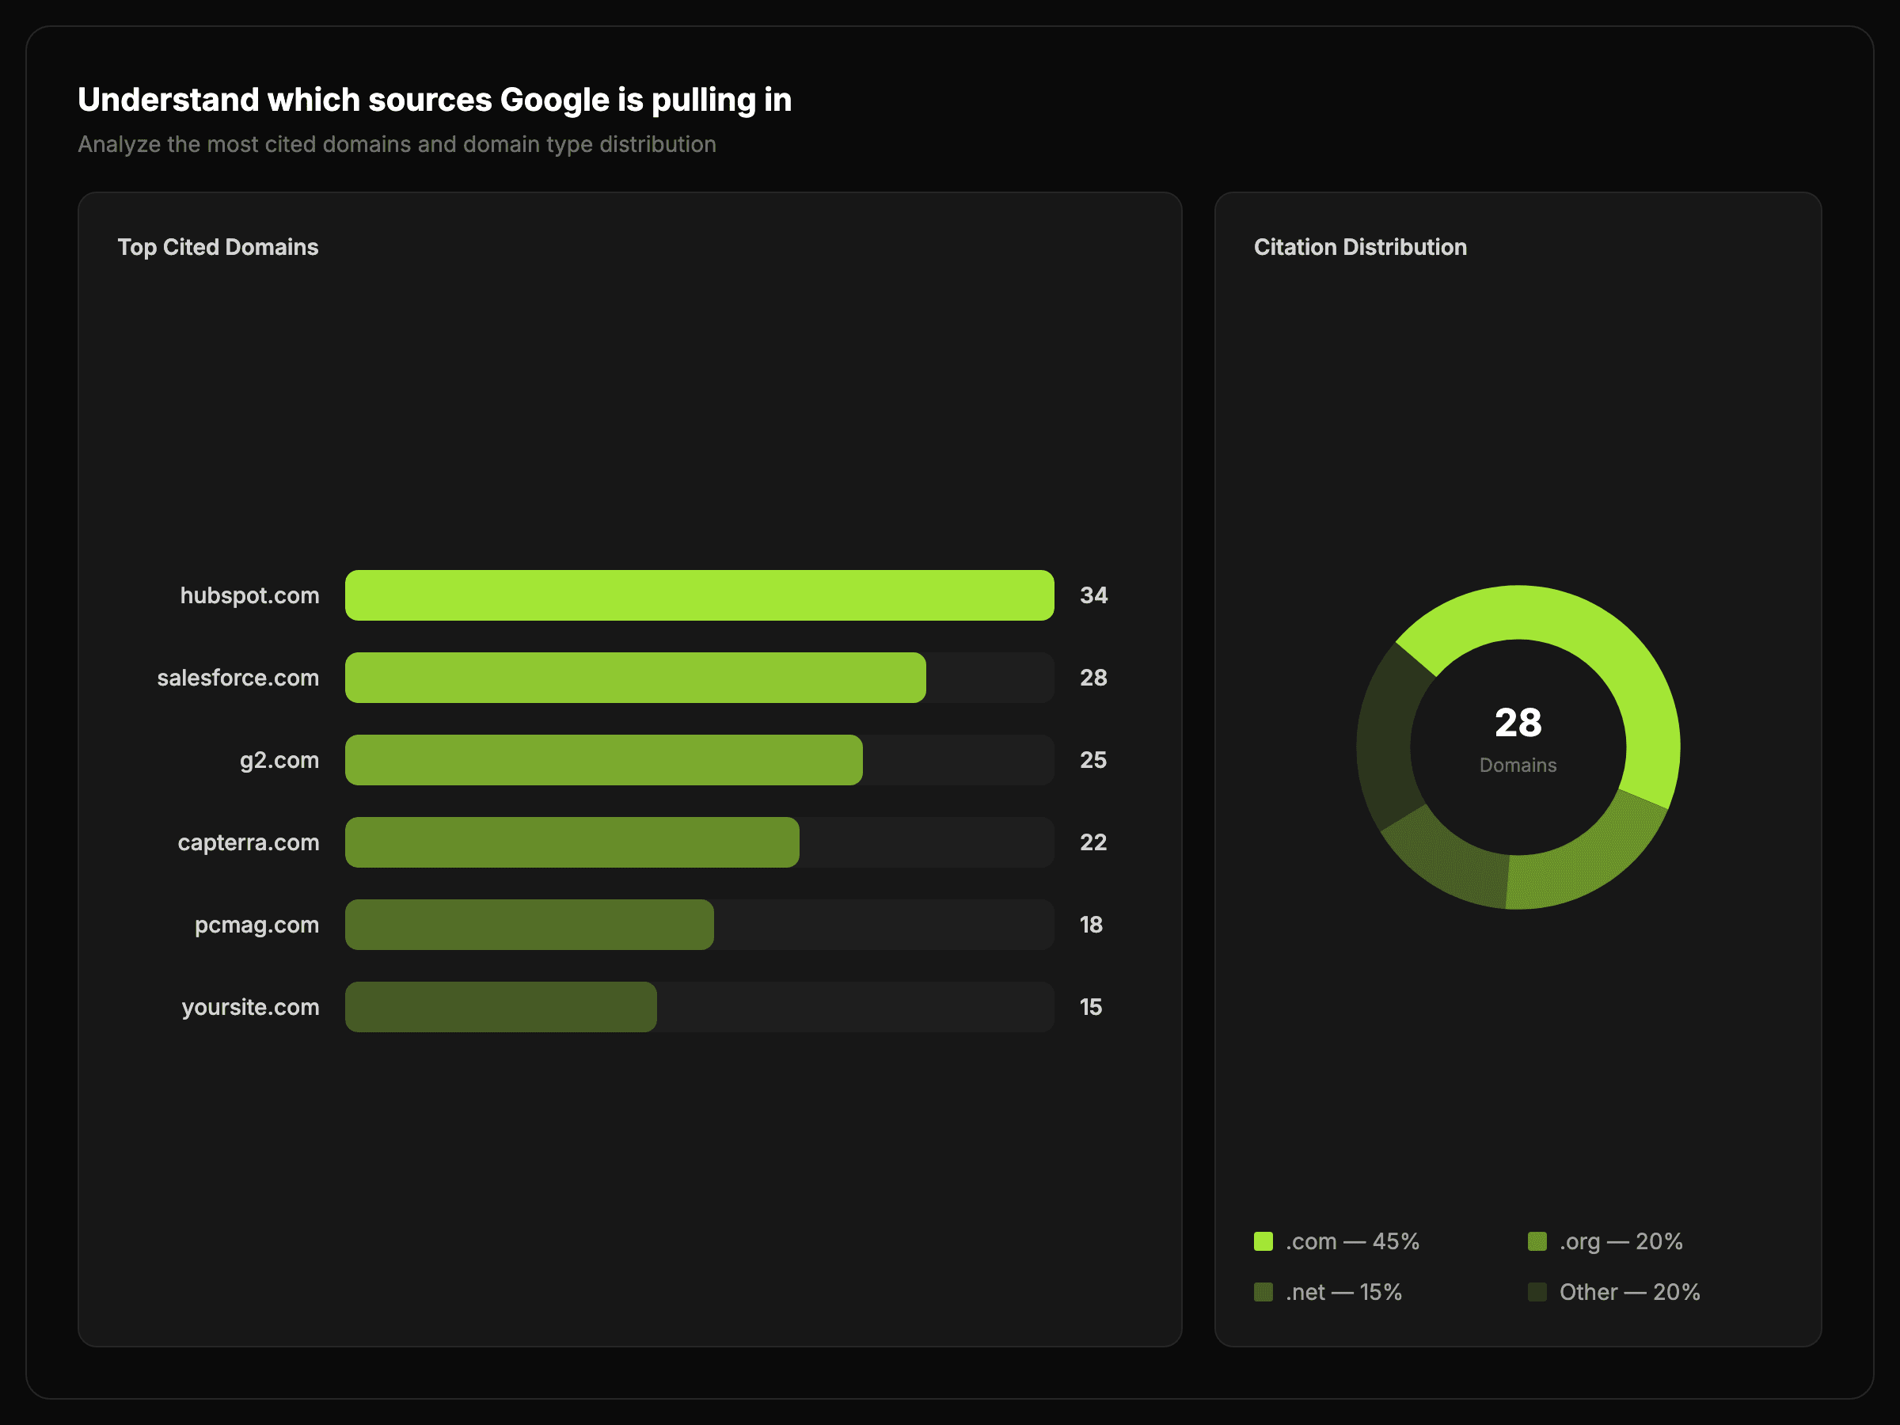Viewport: 1900px width, 1425px height.
Task: Click the Top Cited Domains heading
Action: pos(218,247)
